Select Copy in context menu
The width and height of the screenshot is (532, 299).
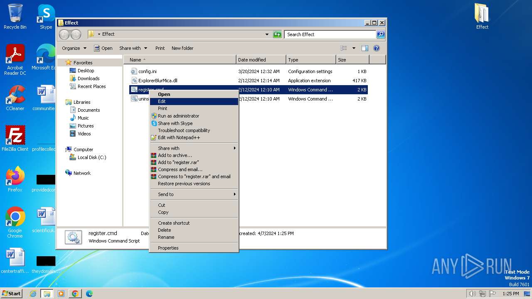[194, 212]
